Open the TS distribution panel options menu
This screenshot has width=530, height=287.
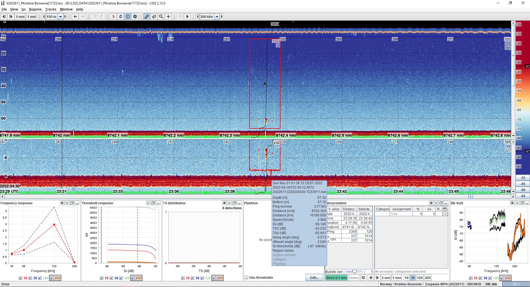point(229,203)
